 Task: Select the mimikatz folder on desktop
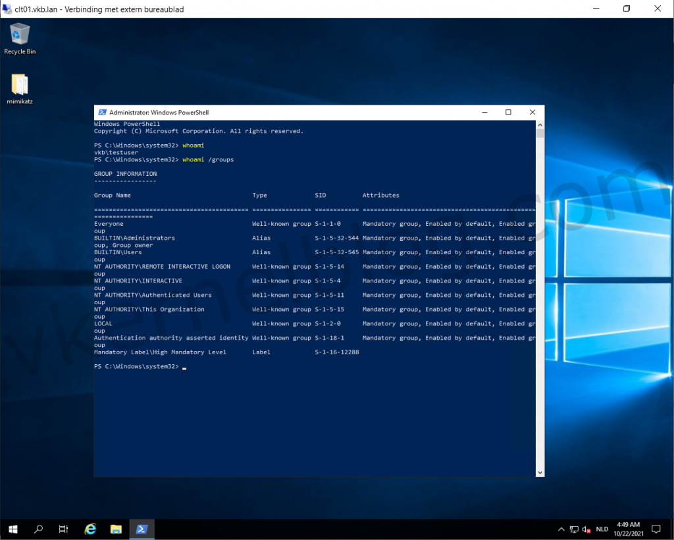(20, 86)
